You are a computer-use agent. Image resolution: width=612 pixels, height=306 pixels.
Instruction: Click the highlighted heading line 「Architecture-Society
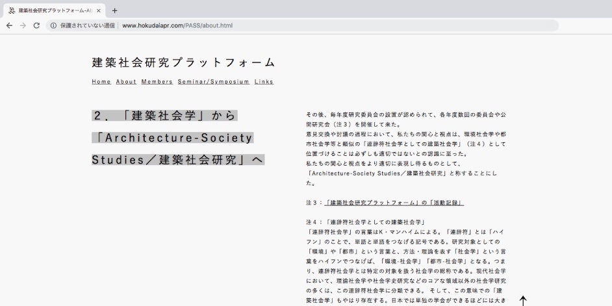click(172, 138)
